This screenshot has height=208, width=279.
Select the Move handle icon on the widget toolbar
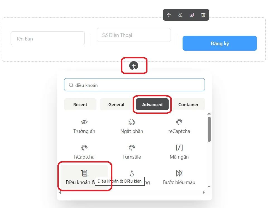[169, 15]
